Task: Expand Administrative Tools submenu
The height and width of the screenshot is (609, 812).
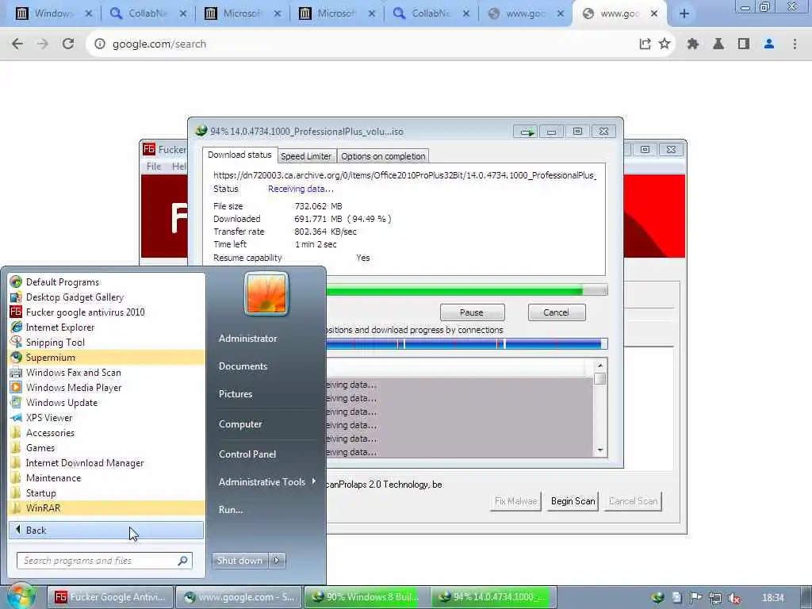Action: point(266,482)
